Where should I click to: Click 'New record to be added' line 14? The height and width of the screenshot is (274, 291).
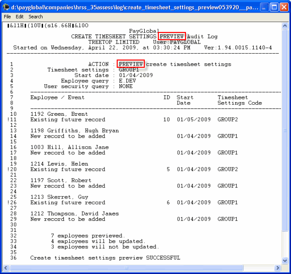[68, 136]
